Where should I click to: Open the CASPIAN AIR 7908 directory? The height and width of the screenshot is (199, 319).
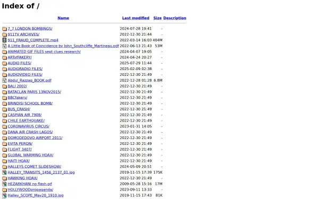pyautogui.click(x=24, y=115)
